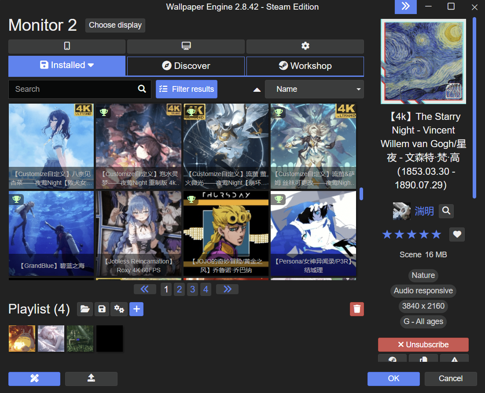This screenshot has height=393, width=485.
Task: Select sleeping girl playlist thumbnail
Action: (51, 339)
